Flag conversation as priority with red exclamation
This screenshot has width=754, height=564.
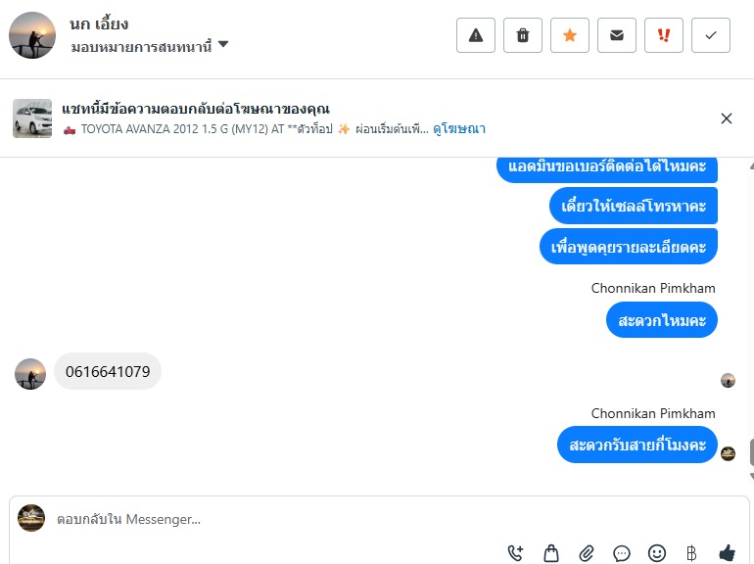pos(664,35)
